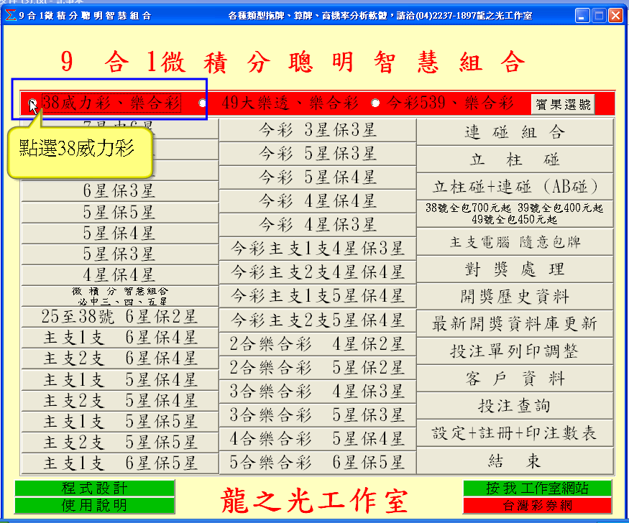
Task: Select 今彩 3星保3星 combination
Action: pyautogui.click(x=317, y=130)
